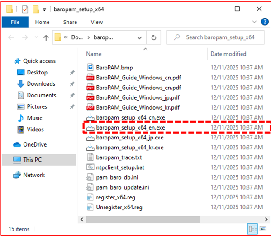Switch to the Home ribbon tab
271x236 pixels.
[x=42, y=22]
